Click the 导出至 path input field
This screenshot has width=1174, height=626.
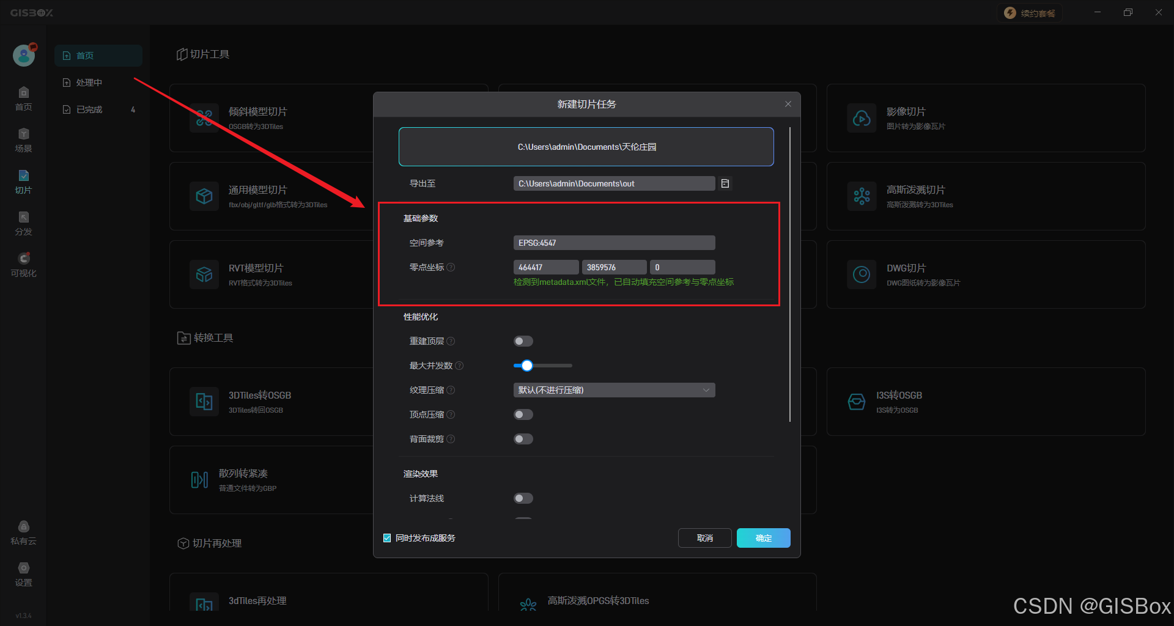tap(614, 183)
